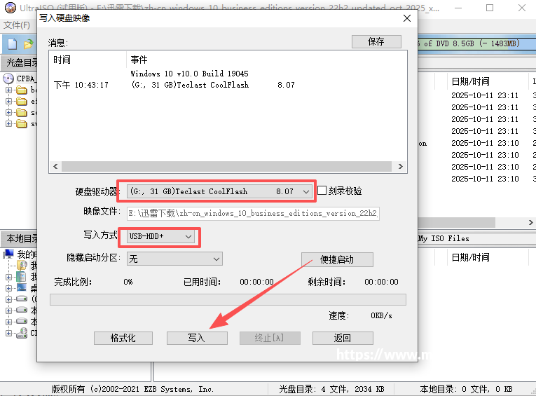Open the 写入方式 USB-HDD+ dropdown
This screenshot has height=396, width=536.
pyautogui.click(x=188, y=236)
